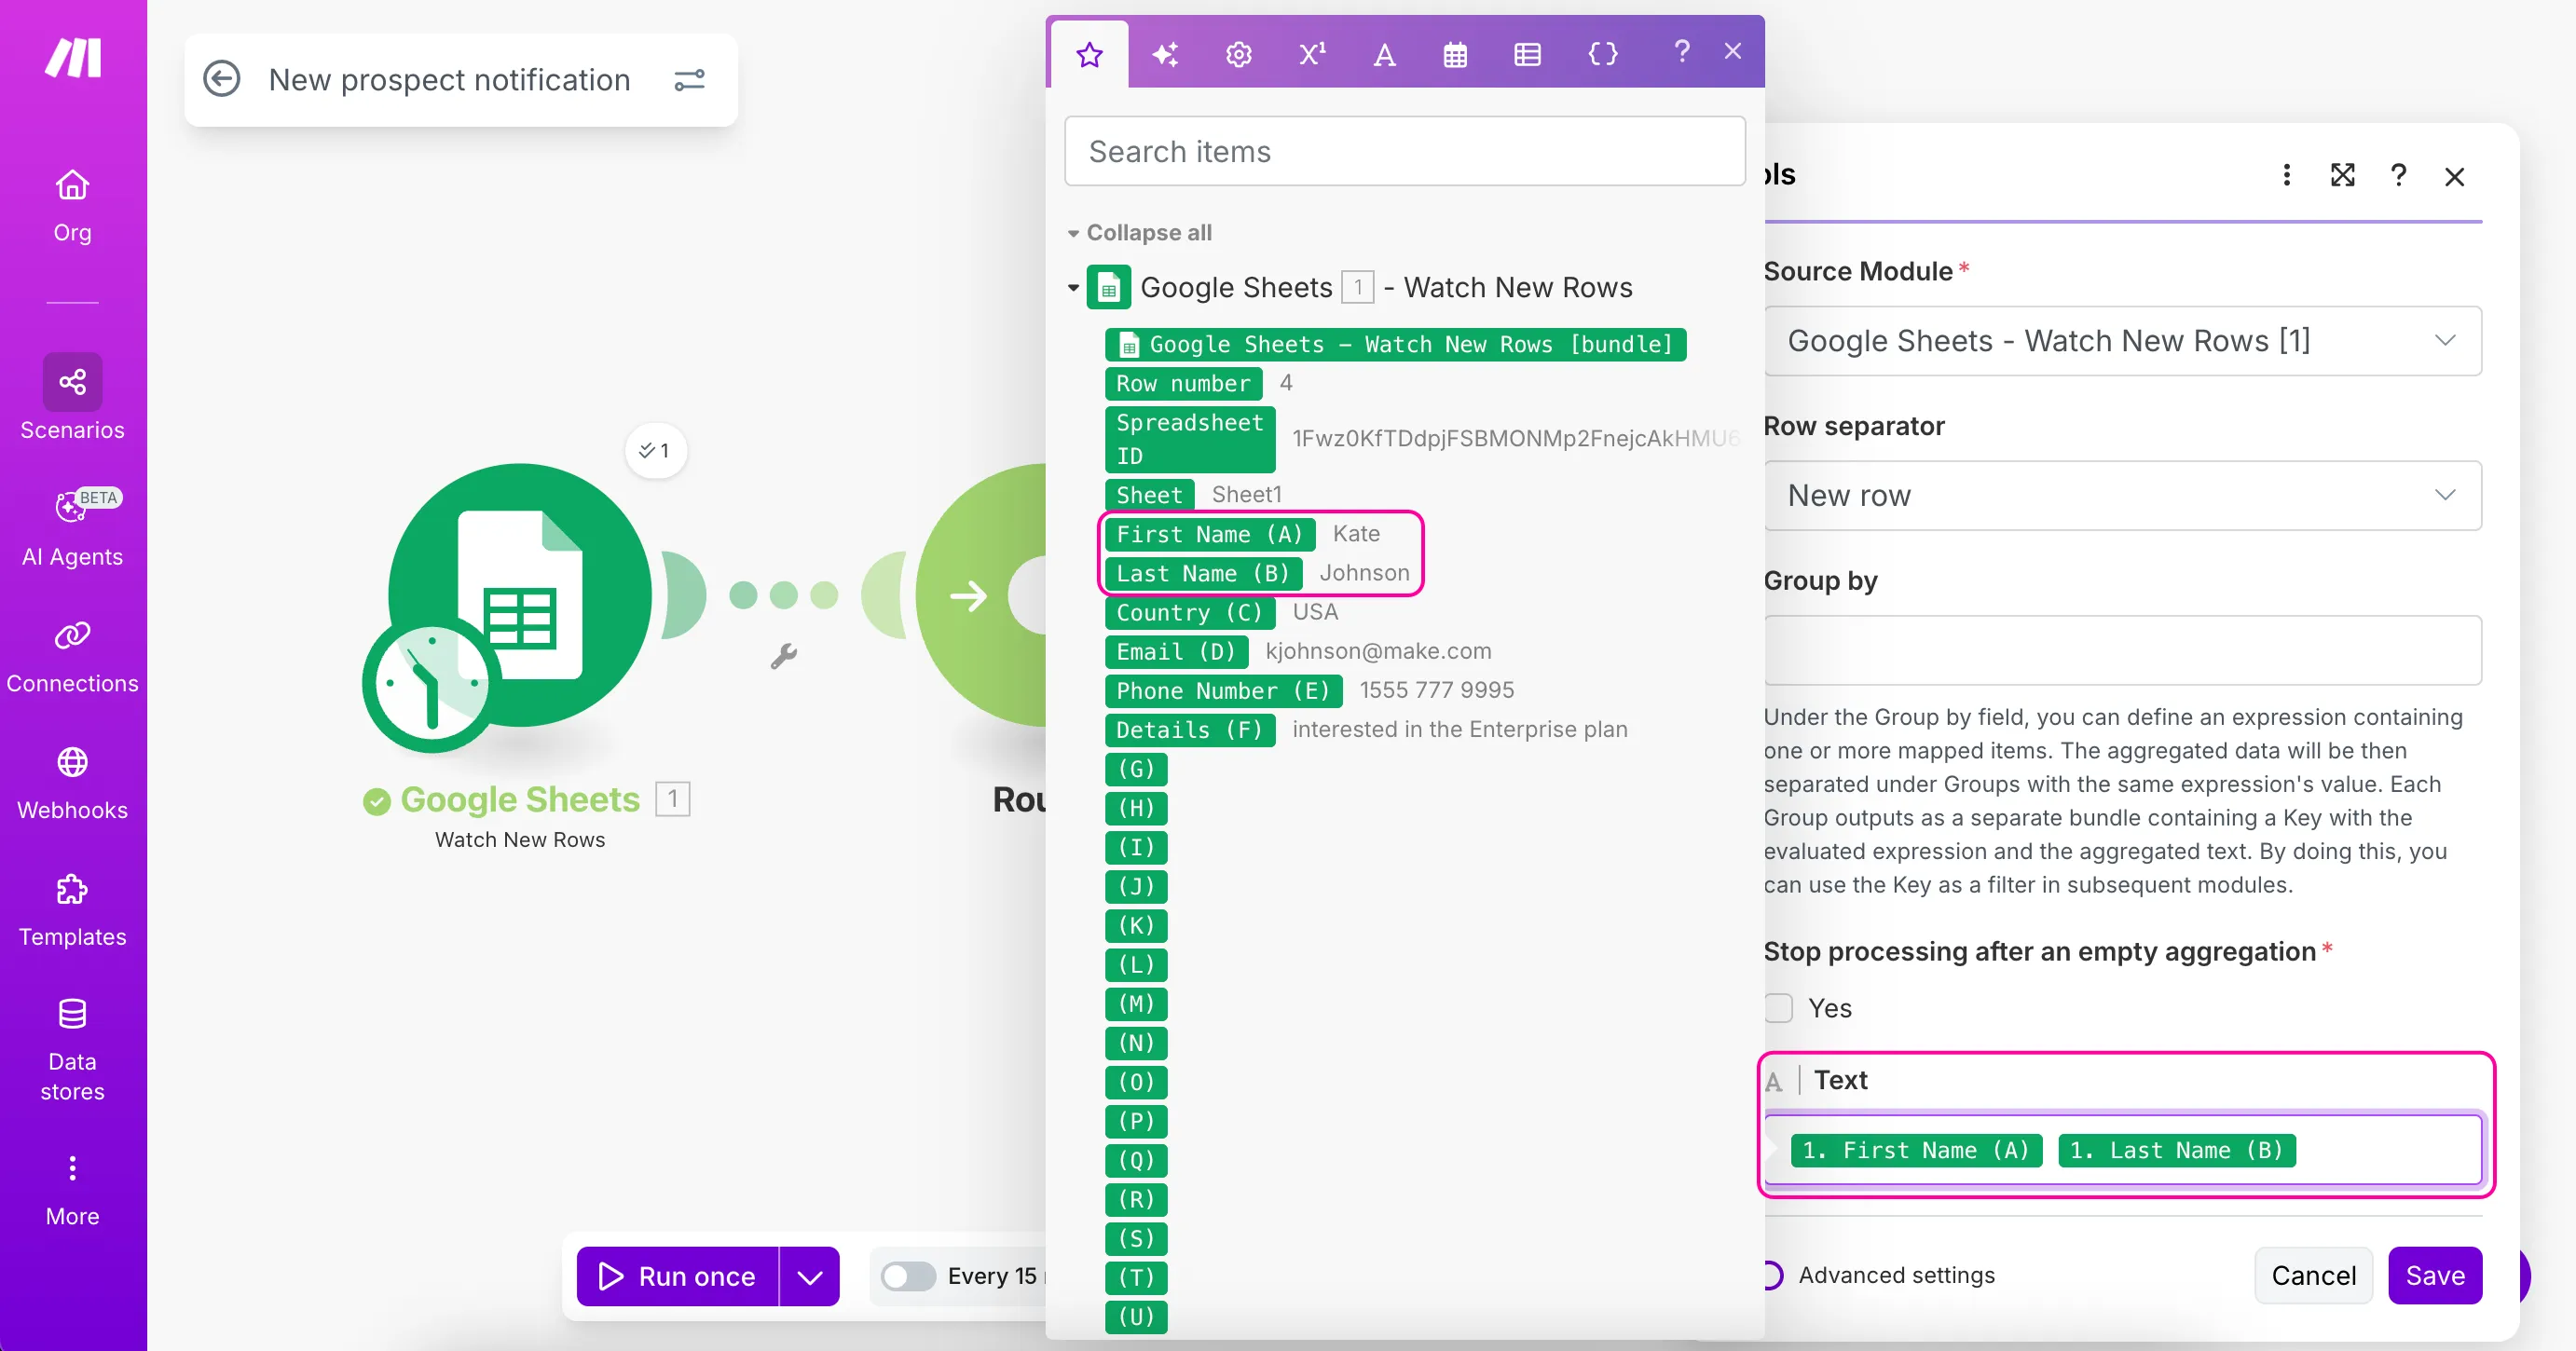Browse the Templates section
The height and width of the screenshot is (1351, 2576).
[x=72, y=909]
